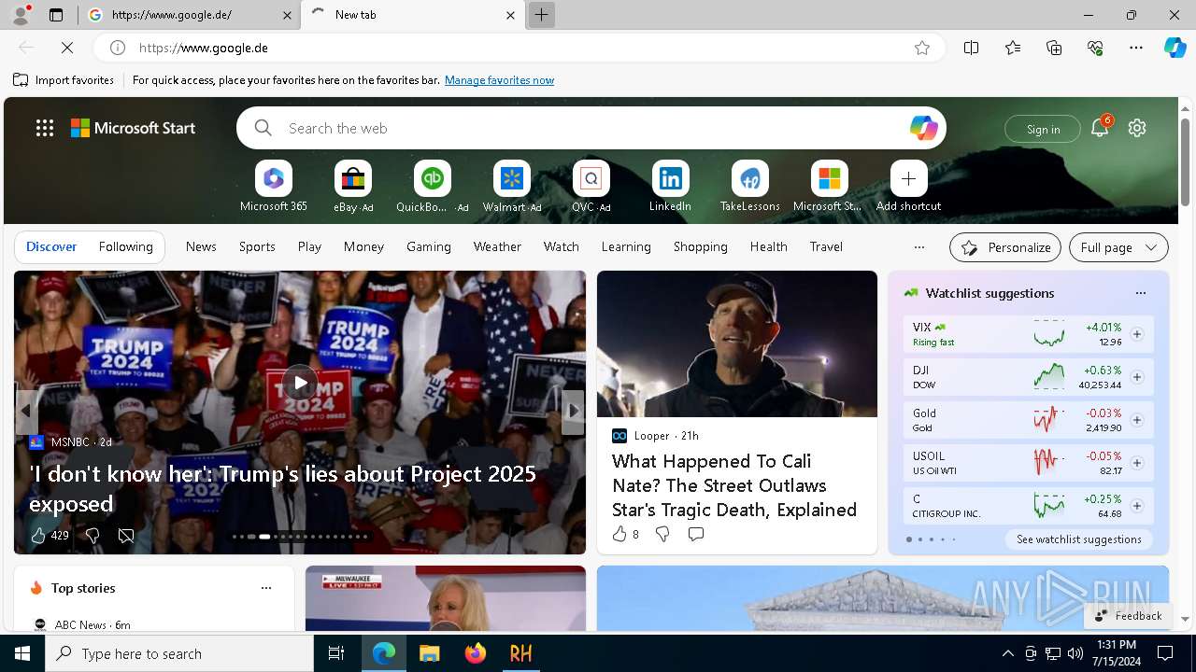This screenshot has width=1196, height=672.
Task: Click the Sign in button
Action: (1043, 129)
